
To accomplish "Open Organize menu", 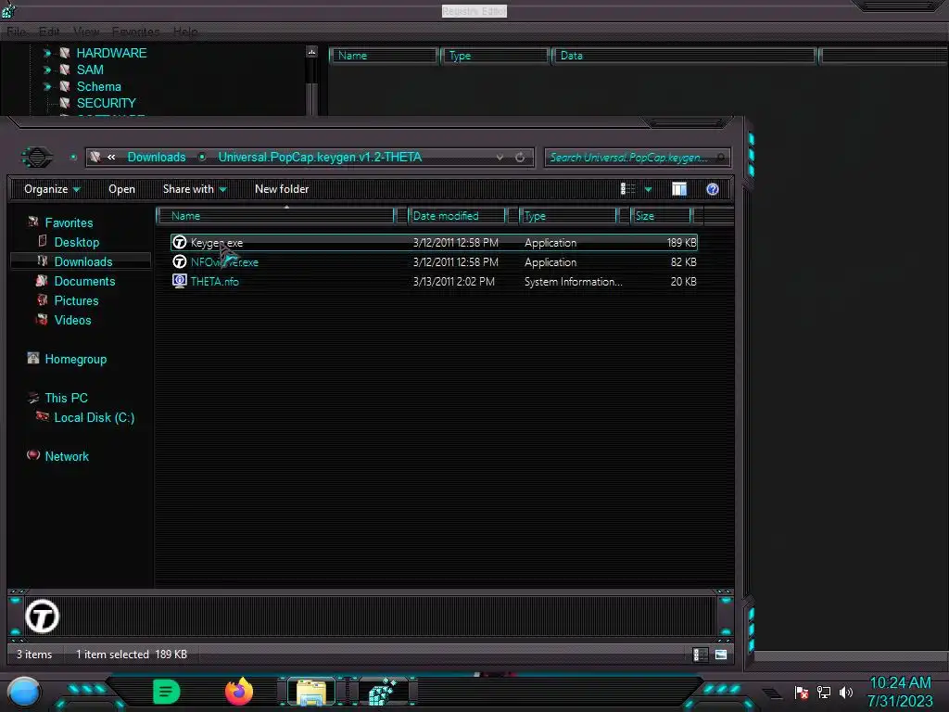I will (52, 189).
